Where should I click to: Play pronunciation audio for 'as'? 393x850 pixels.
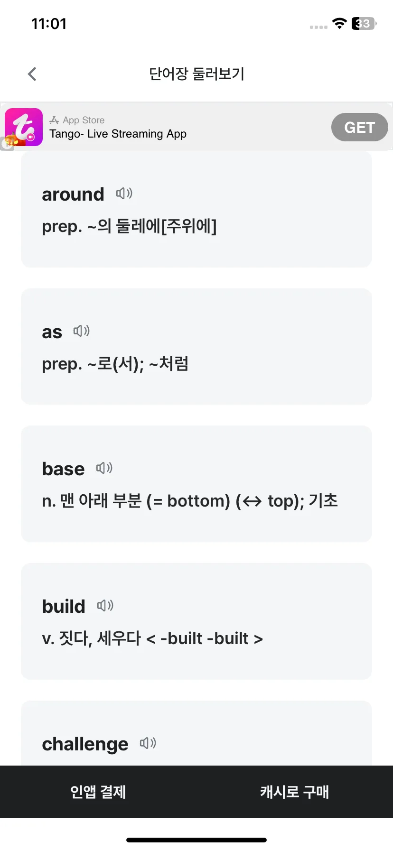pos(82,331)
